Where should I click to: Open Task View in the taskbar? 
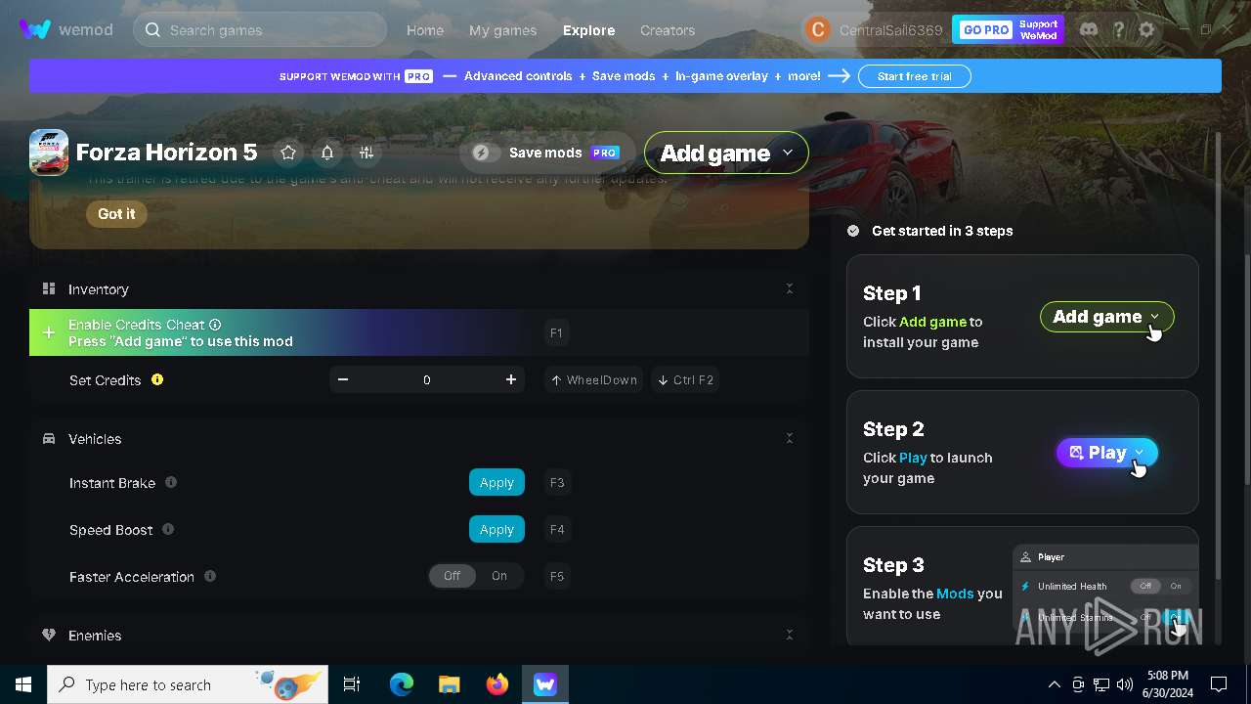tap(352, 684)
